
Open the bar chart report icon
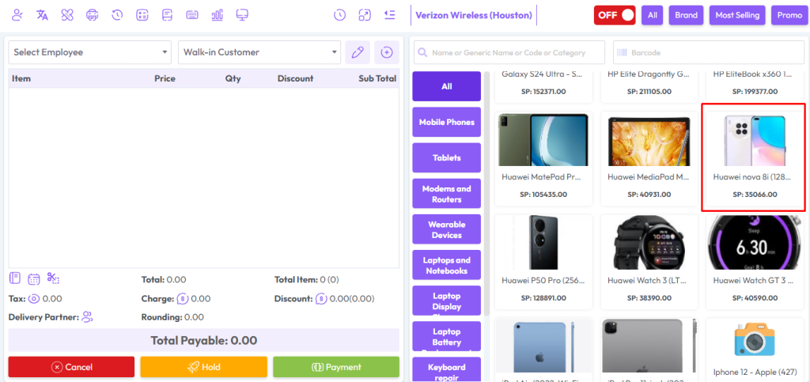[x=217, y=15]
